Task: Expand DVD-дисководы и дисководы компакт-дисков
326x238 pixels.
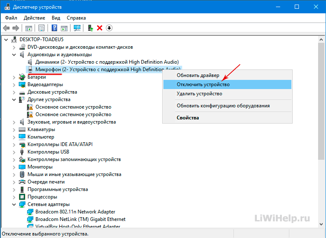Action: pyautogui.click(x=14, y=47)
